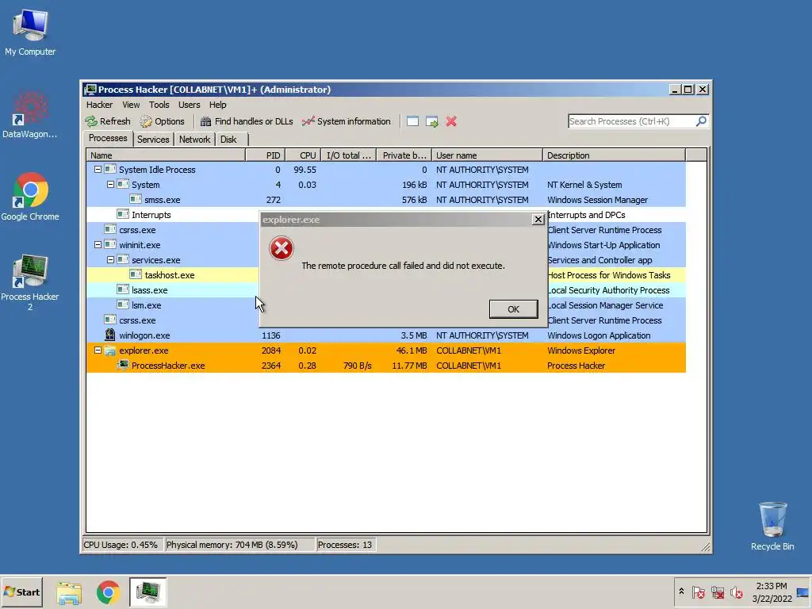
Task: Select the smss.exe process row
Action: 386,199
